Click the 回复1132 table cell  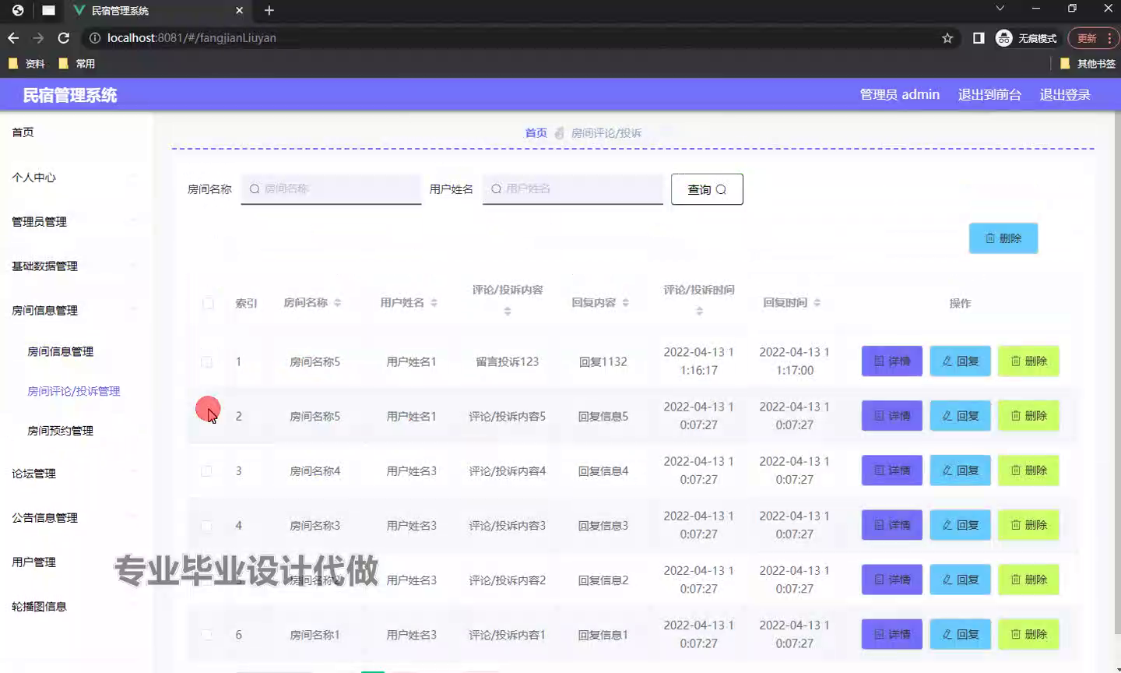pyautogui.click(x=603, y=361)
